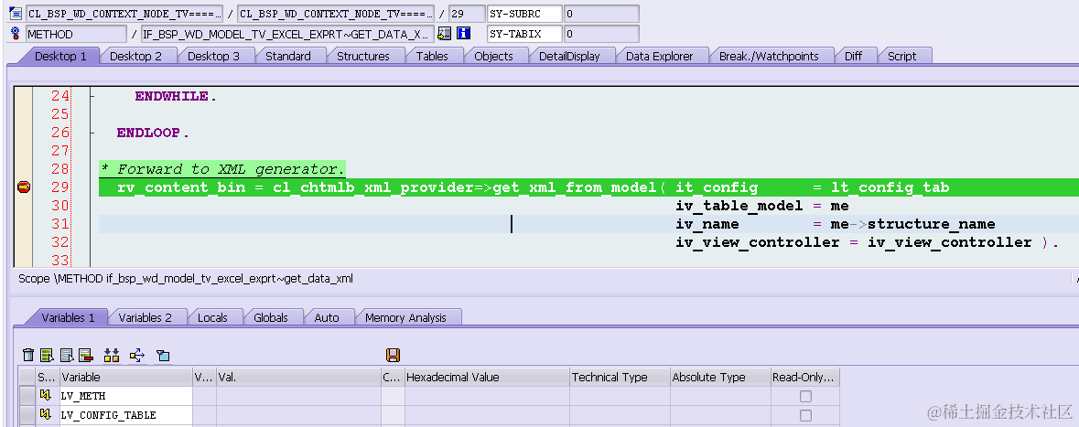Click the program icon beside the CL_BSP_WD_CONTEXT_NODE_TV field
The width and height of the screenshot is (1079, 427).
(16, 13)
